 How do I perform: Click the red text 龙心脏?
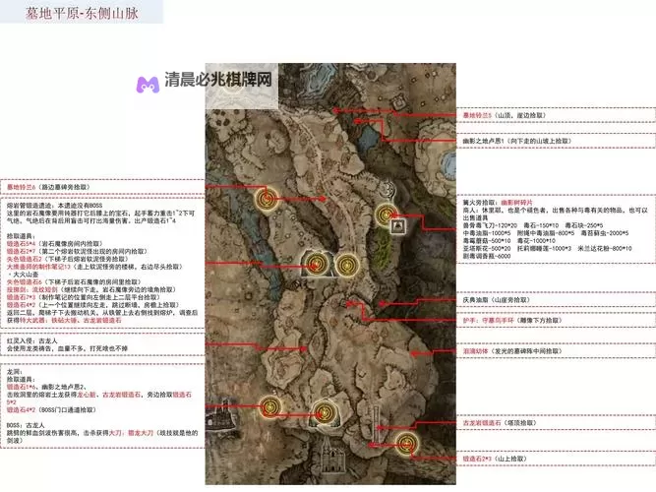pyautogui.click(x=87, y=395)
